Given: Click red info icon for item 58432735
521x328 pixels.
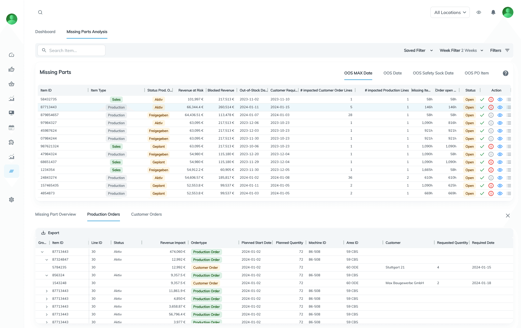Looking at the screenshot, I should pos(491,100).
